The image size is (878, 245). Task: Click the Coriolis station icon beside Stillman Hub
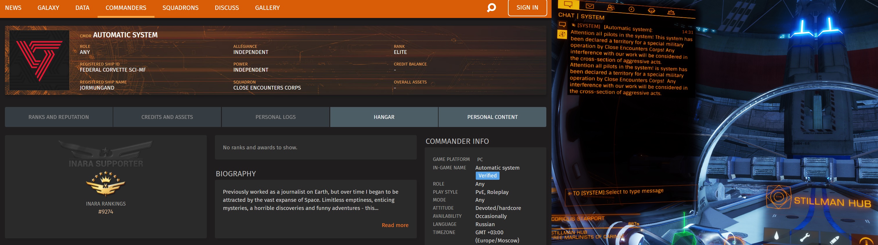[778, 197]
